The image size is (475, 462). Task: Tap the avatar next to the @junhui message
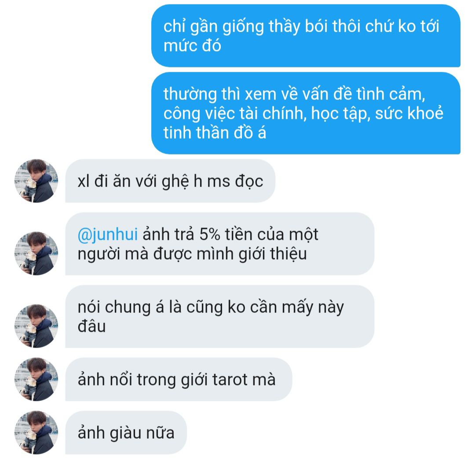pos(37,253)
